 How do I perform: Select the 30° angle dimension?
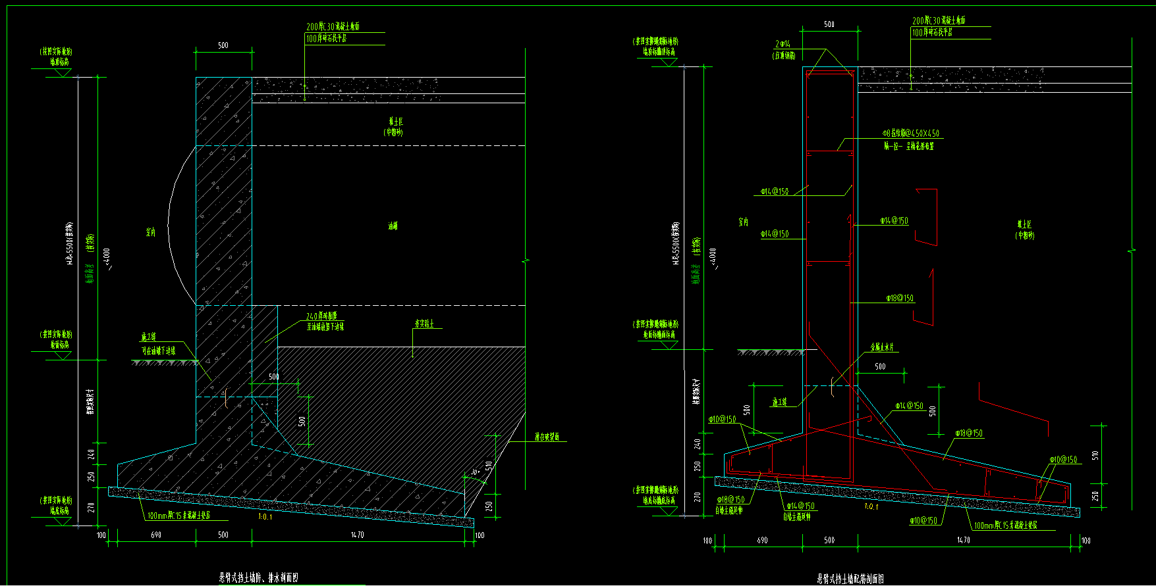click(x=475, y=472)
